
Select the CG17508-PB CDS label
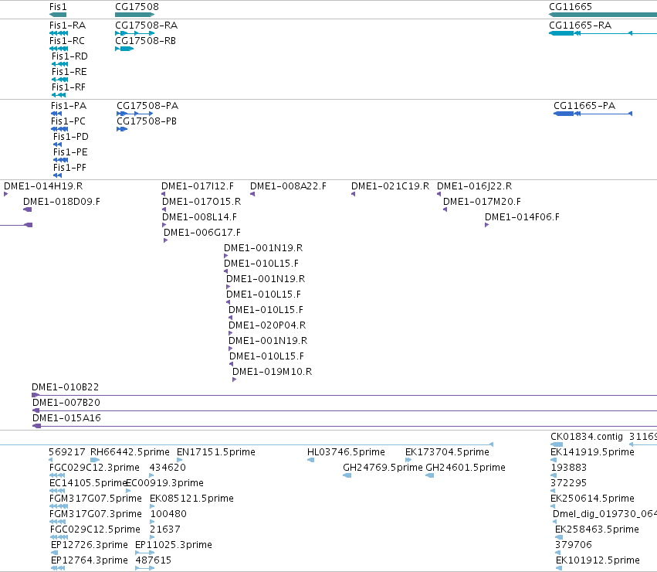(147, 121)
